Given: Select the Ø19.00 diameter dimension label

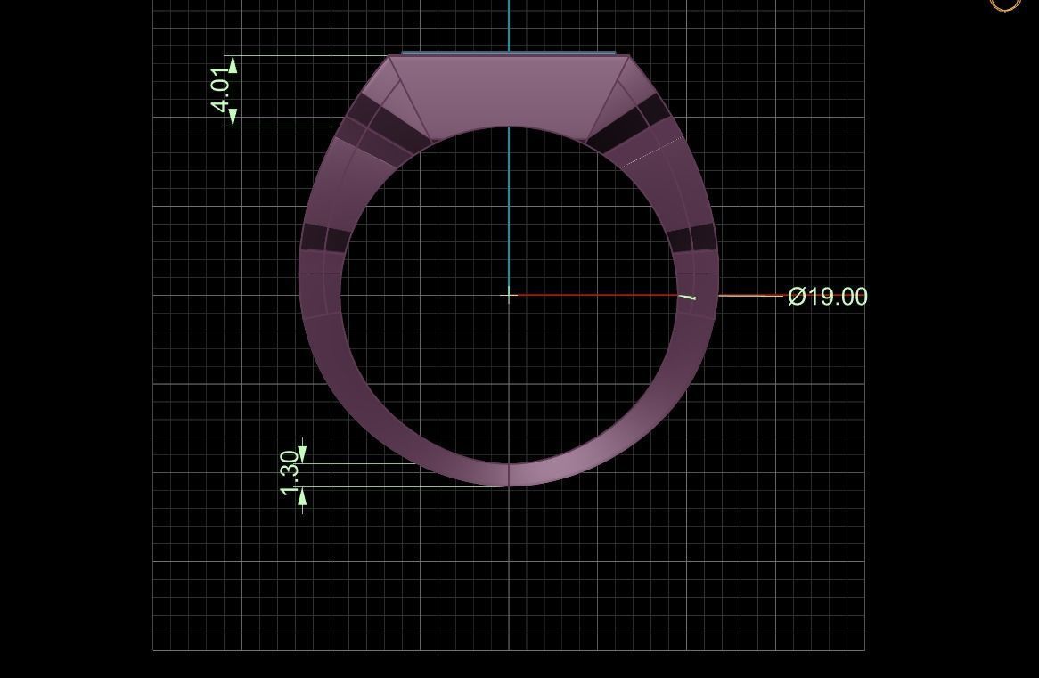Looking at the screenshot, I should [x=828, y=297].
